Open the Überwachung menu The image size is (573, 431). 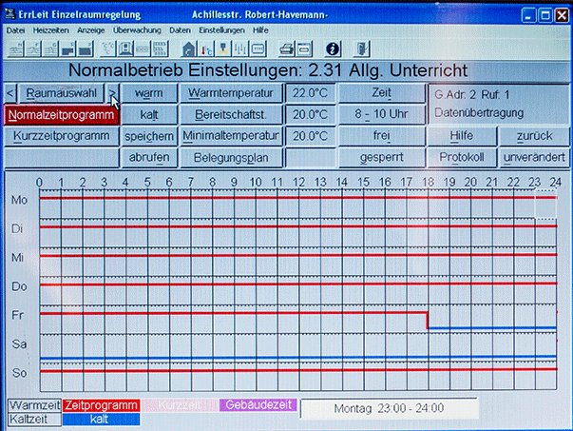click(136, 30)
